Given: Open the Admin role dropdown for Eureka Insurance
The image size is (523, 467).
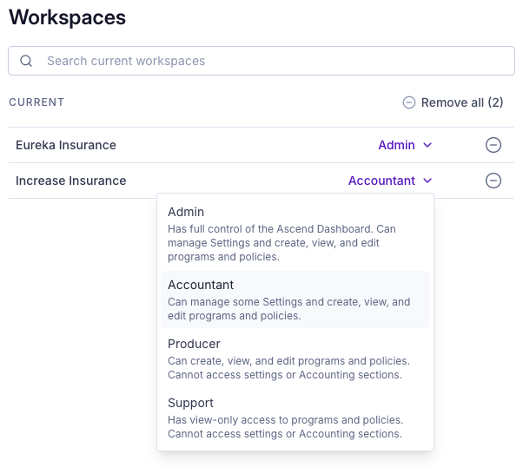Looking at the screenshot, I should 405,145.
